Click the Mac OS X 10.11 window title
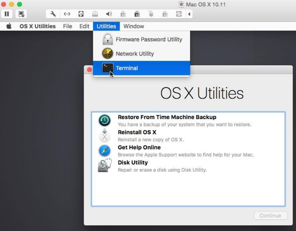Image resolution: width=296 pixels, height=231 pixels. pyautogui.click(x=206, y=4)
